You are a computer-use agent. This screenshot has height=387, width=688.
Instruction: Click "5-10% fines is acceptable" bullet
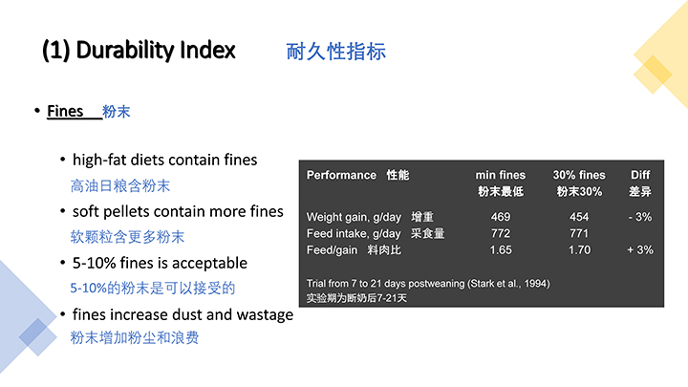[160, 263]
